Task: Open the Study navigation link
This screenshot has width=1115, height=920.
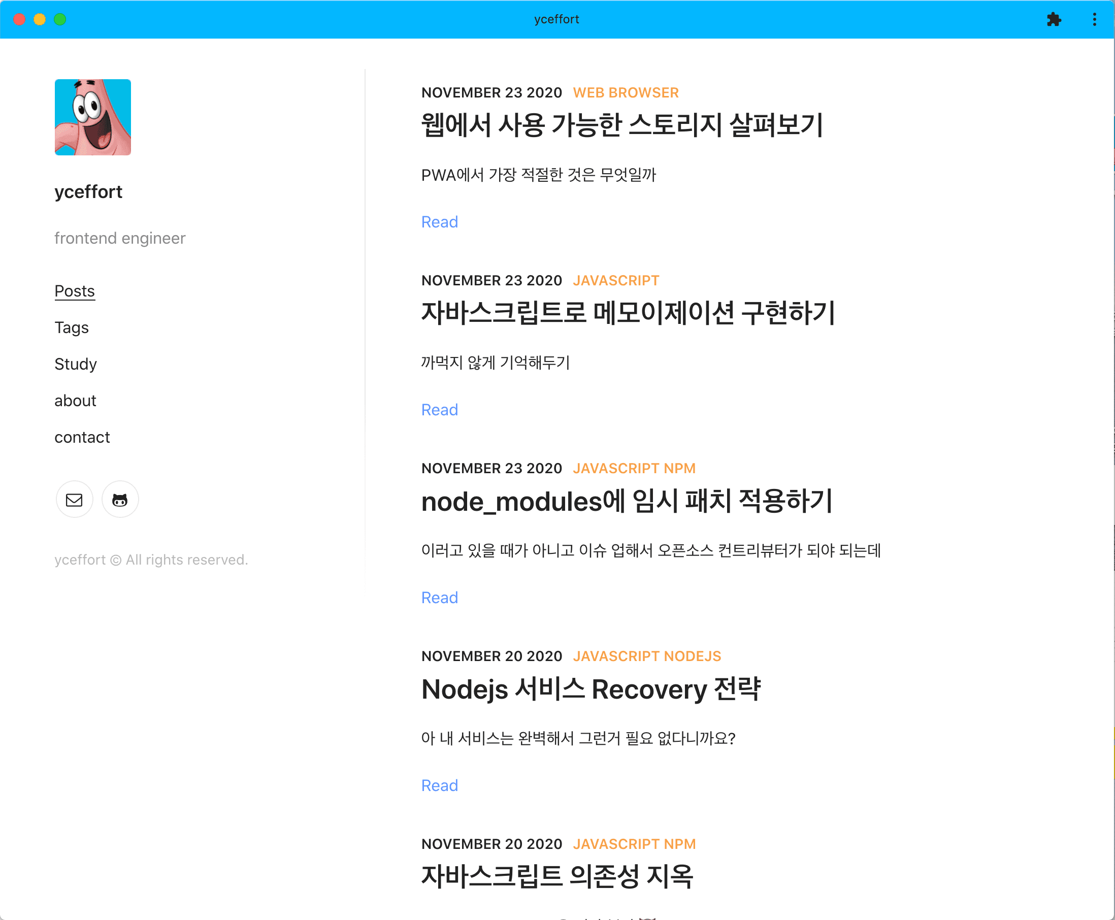Action: click(76, 364)
